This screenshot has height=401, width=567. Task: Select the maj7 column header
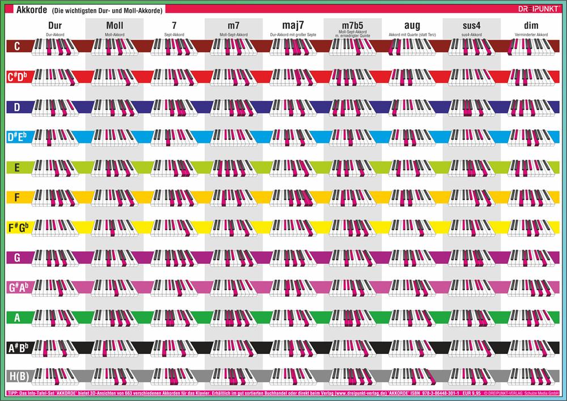pyautogui.click(x=293, y=25)
